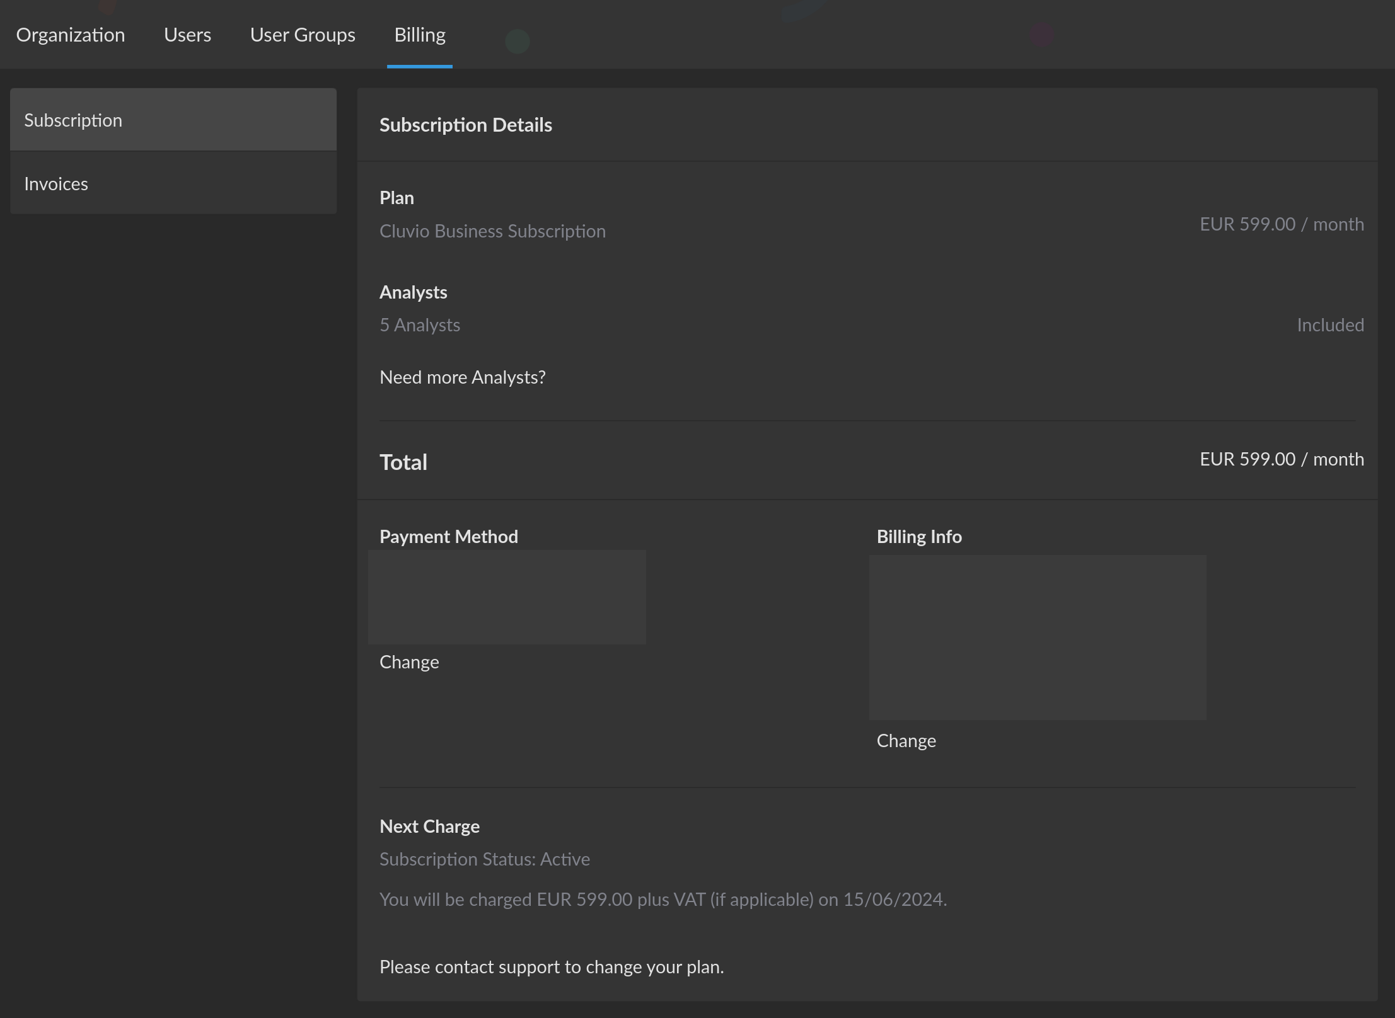Open the Organization tab
This screenshot has height=1018, width=1395.
(71, 35)
